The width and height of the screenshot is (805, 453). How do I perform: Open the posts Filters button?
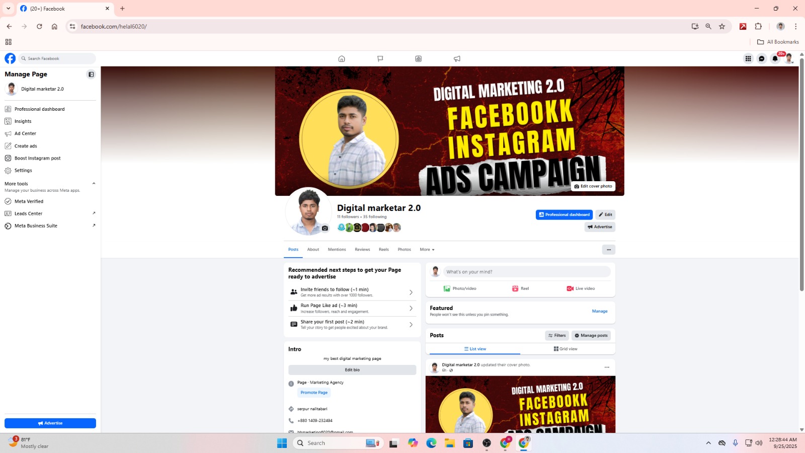(x=557, y=335)
